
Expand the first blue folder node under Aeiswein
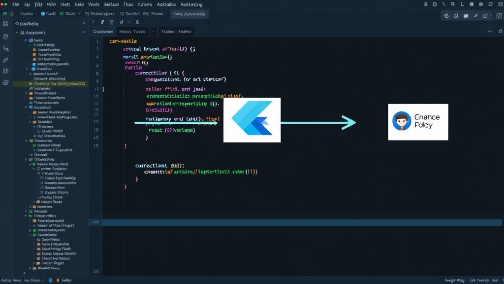[26, 40]
